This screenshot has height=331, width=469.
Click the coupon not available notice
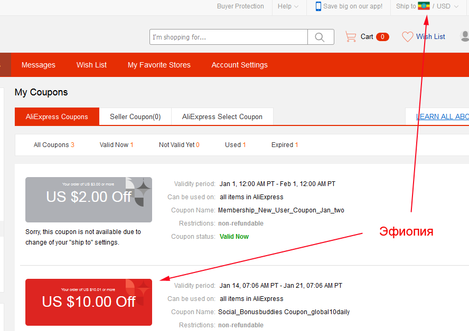point(83,237)
